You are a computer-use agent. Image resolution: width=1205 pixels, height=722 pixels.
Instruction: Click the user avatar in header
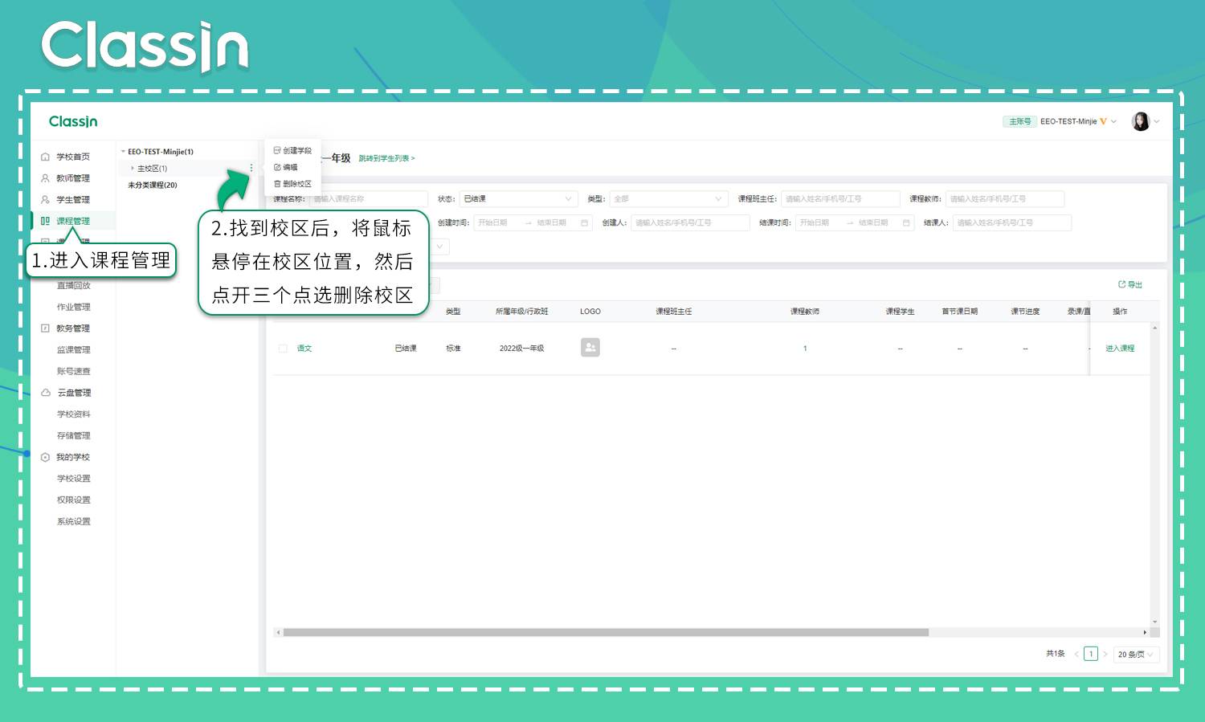click(1141, 121)
